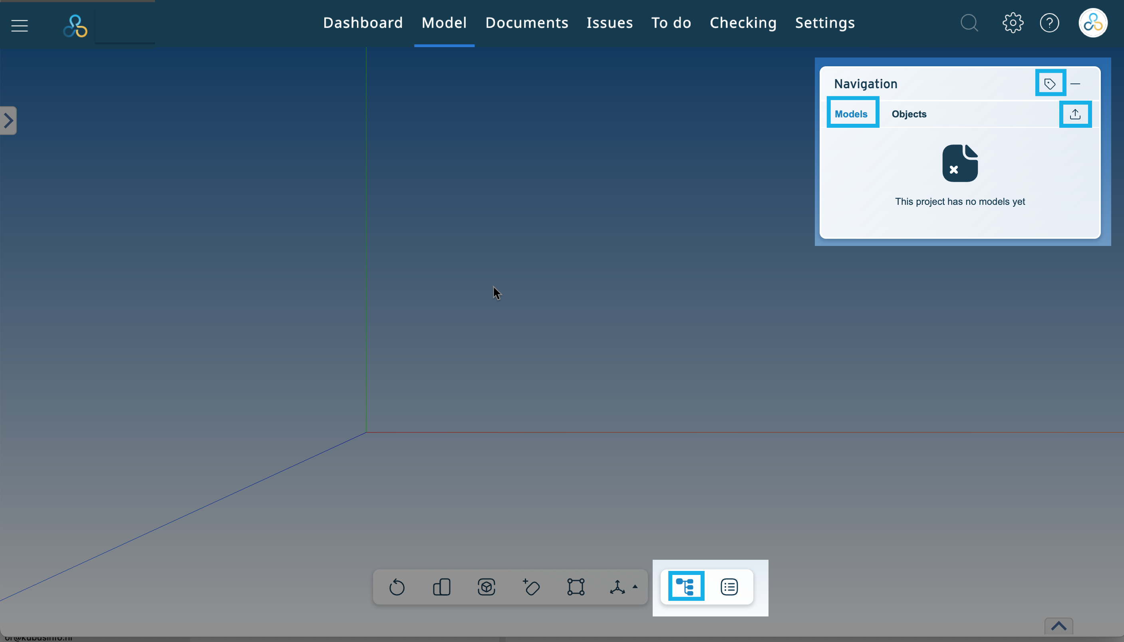Go to the Checking tab
Viewport: 1124px width, 642px height.
[x=743, y=22]
